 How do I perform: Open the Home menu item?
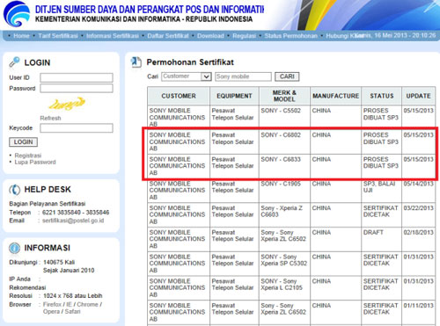(x=21, y=36)
